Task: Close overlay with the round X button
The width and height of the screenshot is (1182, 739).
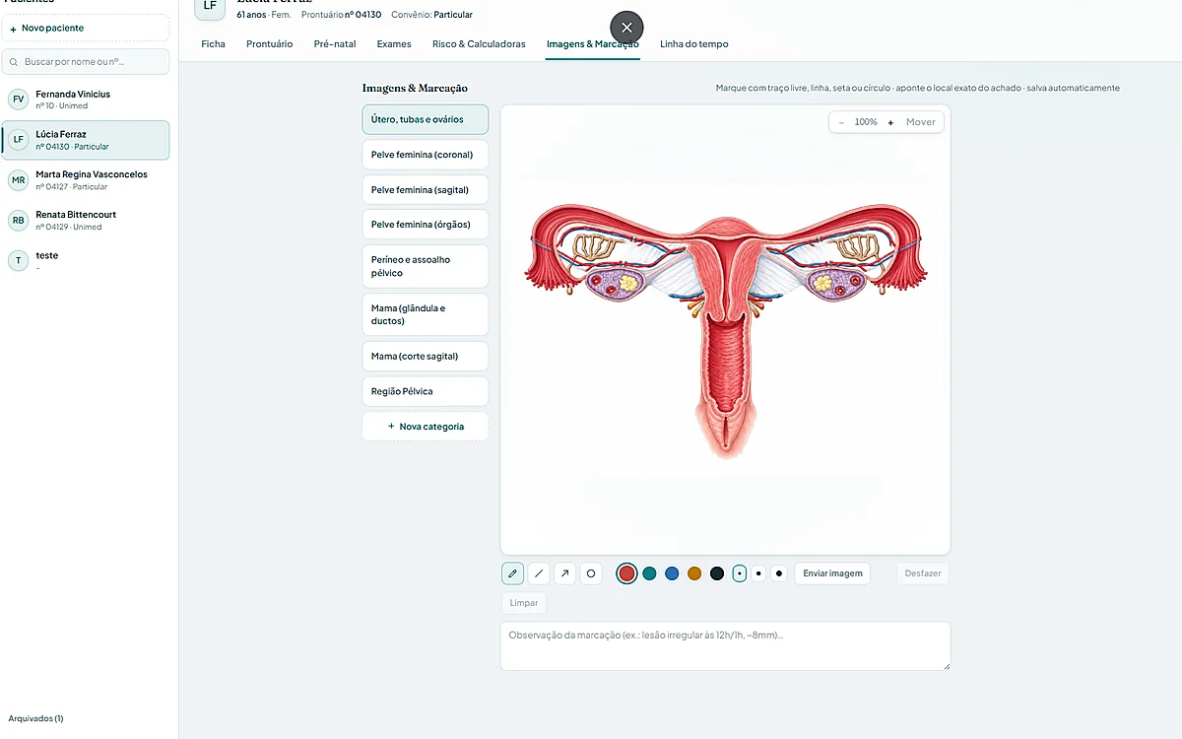Action: click(626, 28)
